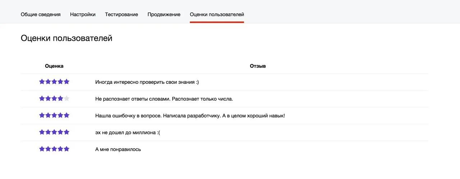
Task: Click the stars next to А мне понравилось
Action: (54, 149)
